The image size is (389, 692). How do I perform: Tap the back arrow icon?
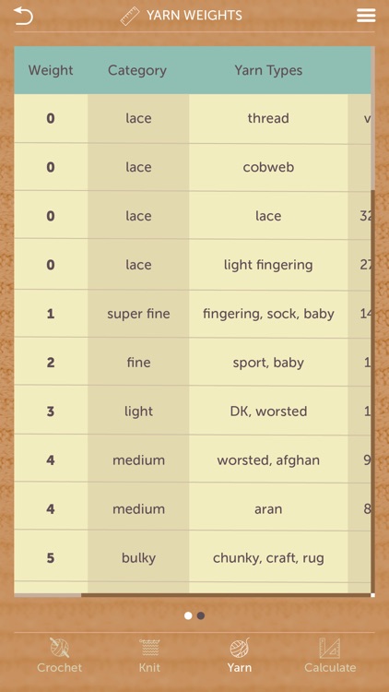23,16
